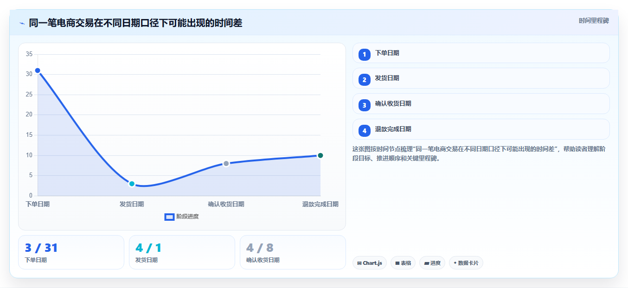Click the 退款完成日期 x-axis label
This screenshot has width=628, height=288.
[320, 204]
